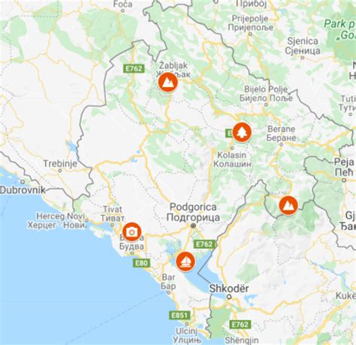Select the sailboat marker on Skadar Lake
The width and height of the screenshot is (356, 345).
click(186, 262)
